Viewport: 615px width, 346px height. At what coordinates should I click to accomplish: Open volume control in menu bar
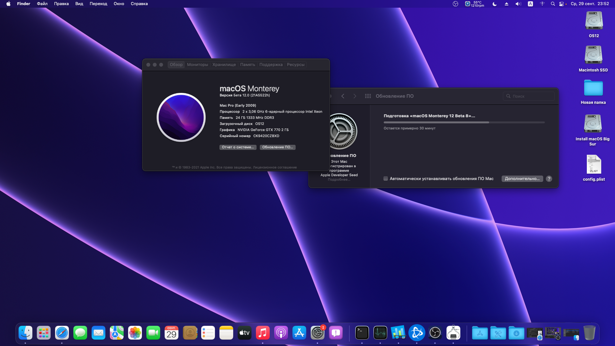tap(518, 4)
